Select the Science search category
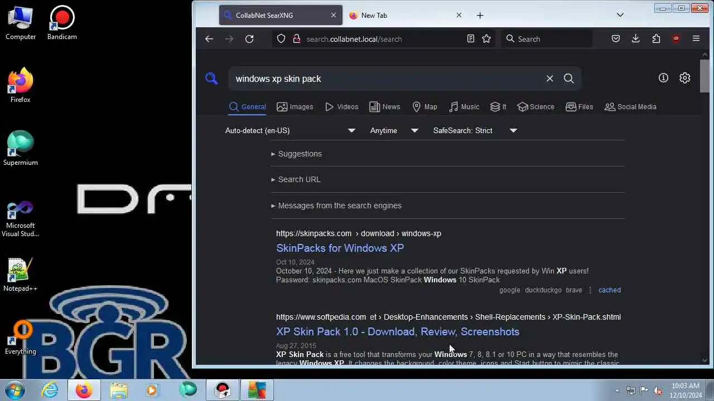 pyautogui.click(x=535, y=107)
